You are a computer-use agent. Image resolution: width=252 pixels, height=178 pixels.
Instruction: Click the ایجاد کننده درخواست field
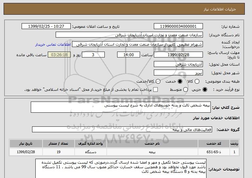pos(137,44)
